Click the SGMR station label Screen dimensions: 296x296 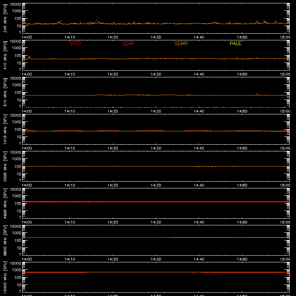181,43
